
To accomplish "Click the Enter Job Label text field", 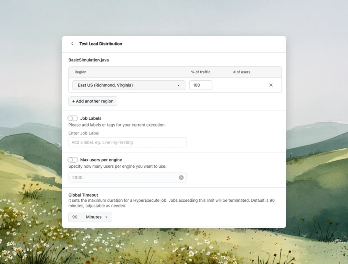I will point(127,142).
